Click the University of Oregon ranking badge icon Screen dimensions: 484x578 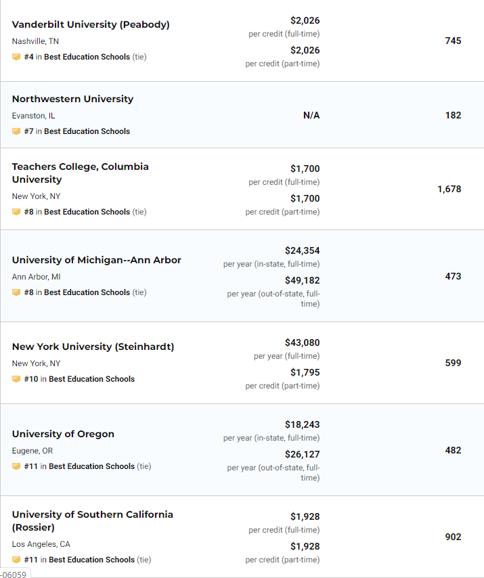(16, 466)
